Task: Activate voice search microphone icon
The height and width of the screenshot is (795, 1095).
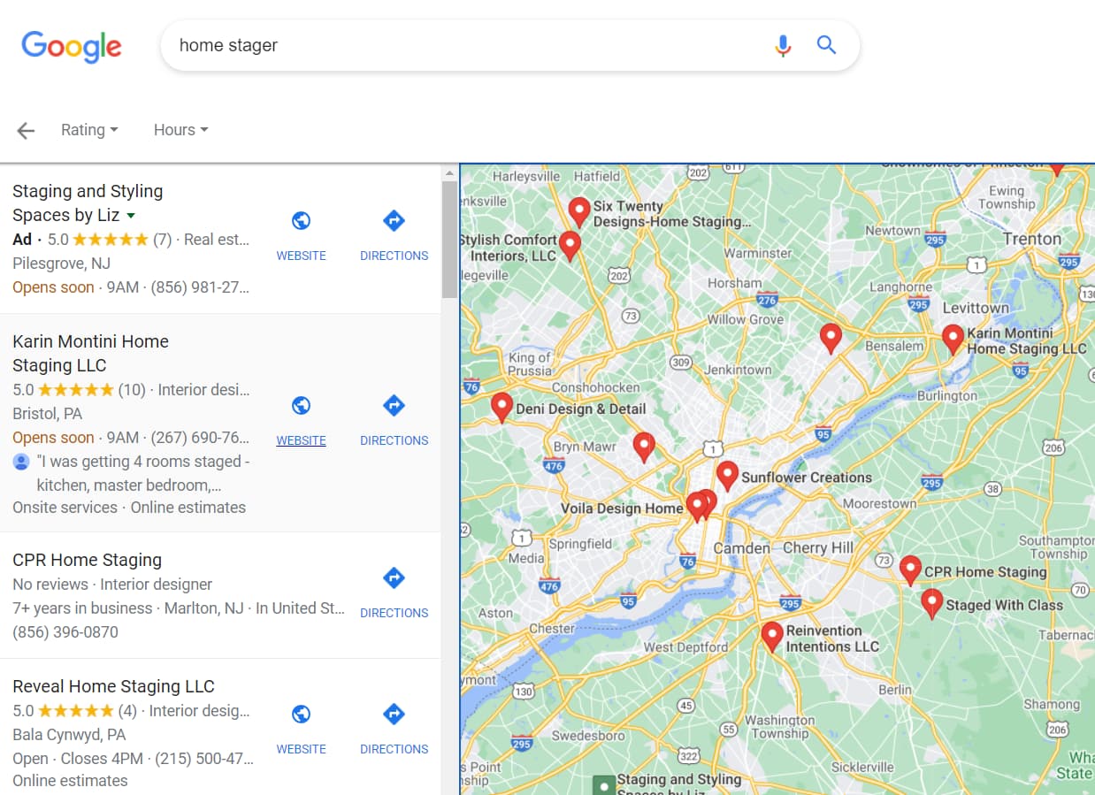Action: point(783,45)
